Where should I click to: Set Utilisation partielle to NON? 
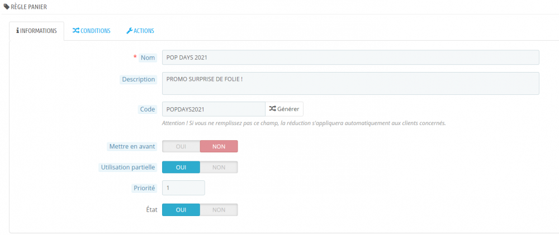click(219, 167)
